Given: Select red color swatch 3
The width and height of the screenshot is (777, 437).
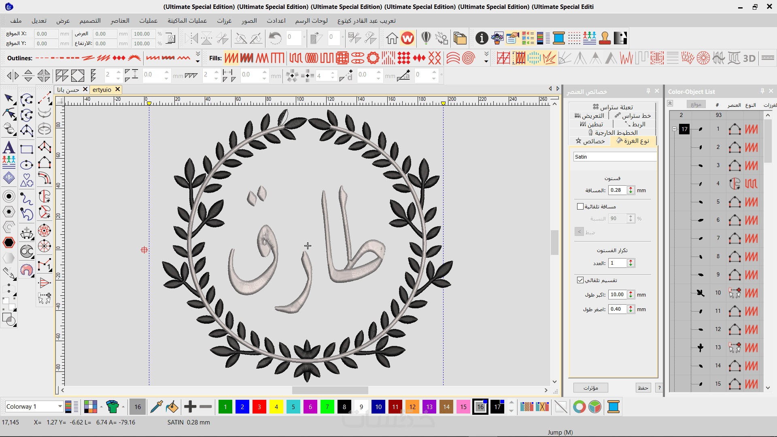Looking at the screenshot, I should click(259, 407).
